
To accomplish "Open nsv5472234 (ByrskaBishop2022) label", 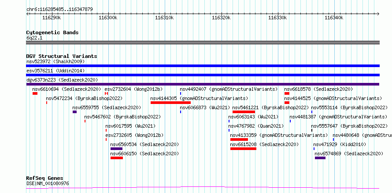I will [x=84, y=98].
